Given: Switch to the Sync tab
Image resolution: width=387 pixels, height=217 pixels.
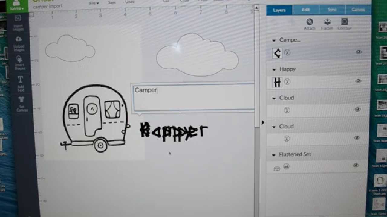Looking at the screenshot, I should coord(332,10).
